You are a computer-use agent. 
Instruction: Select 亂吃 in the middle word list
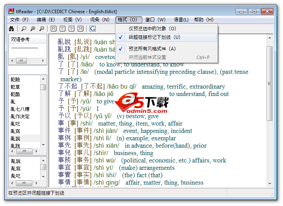(x=15, y=124)
